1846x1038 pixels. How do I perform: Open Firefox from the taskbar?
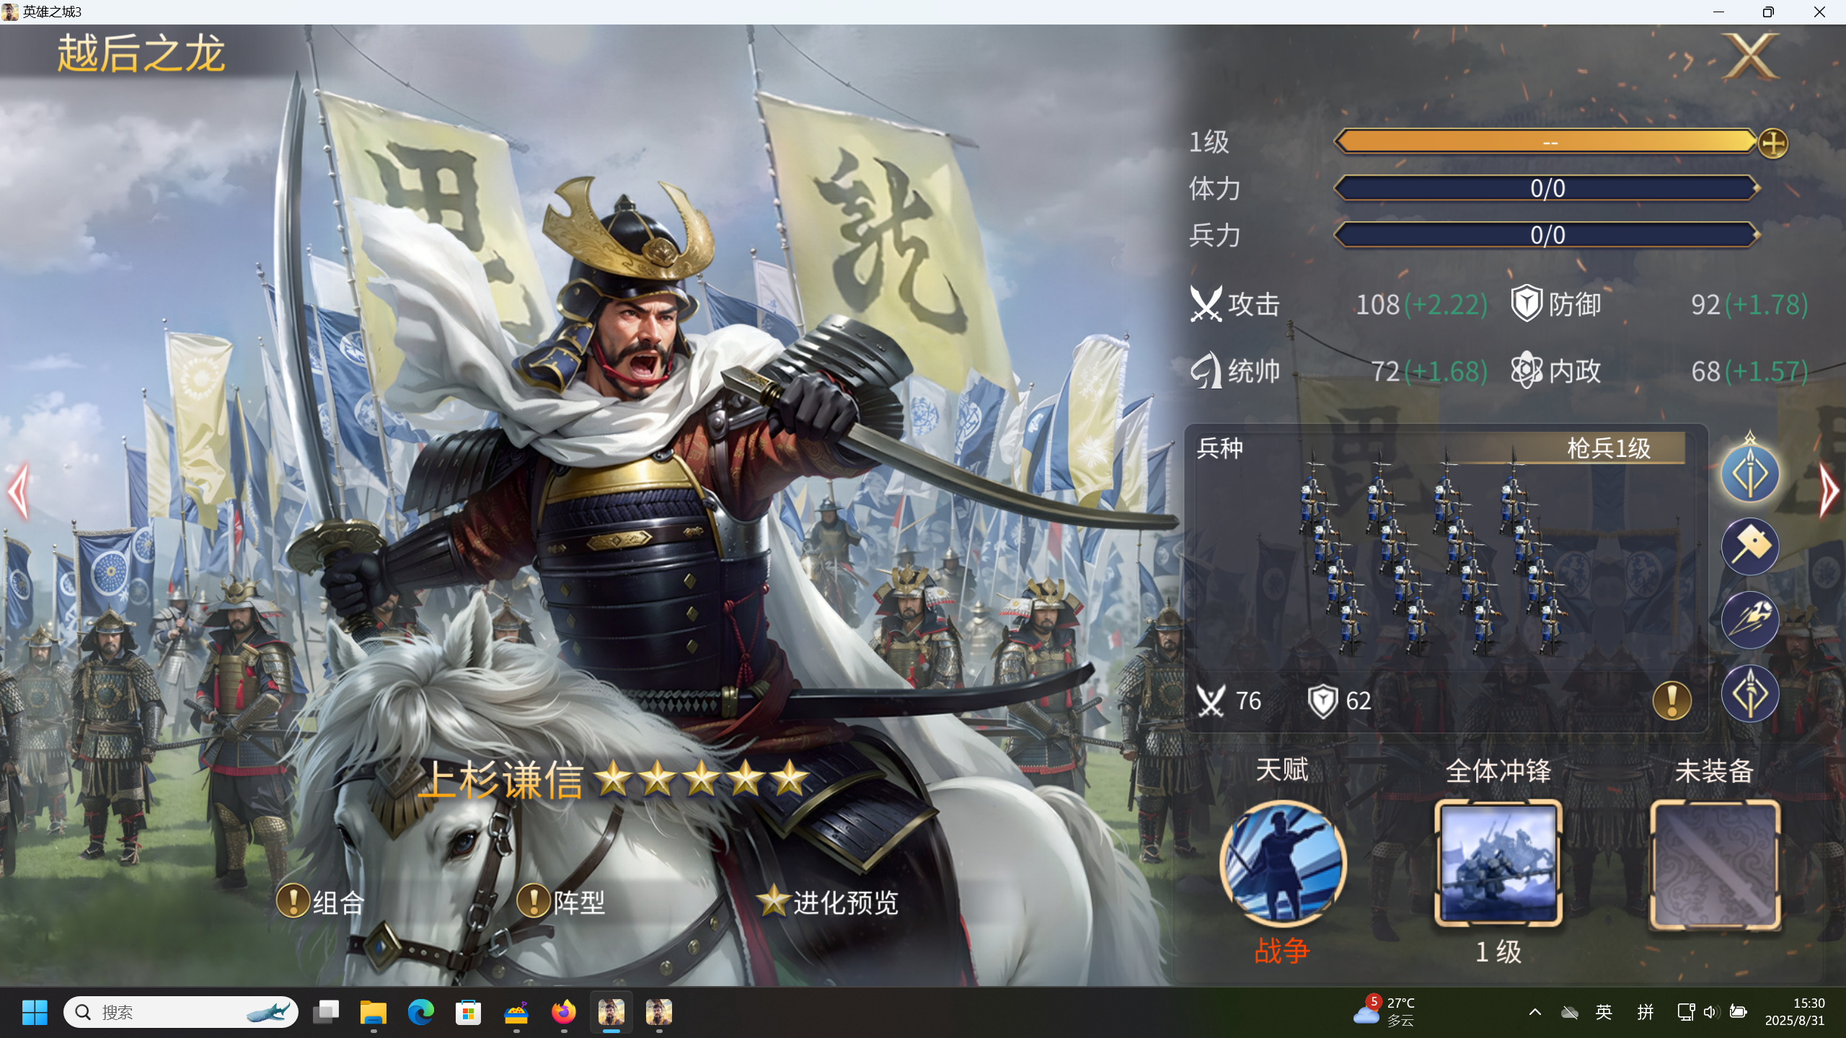(564, 1012)
